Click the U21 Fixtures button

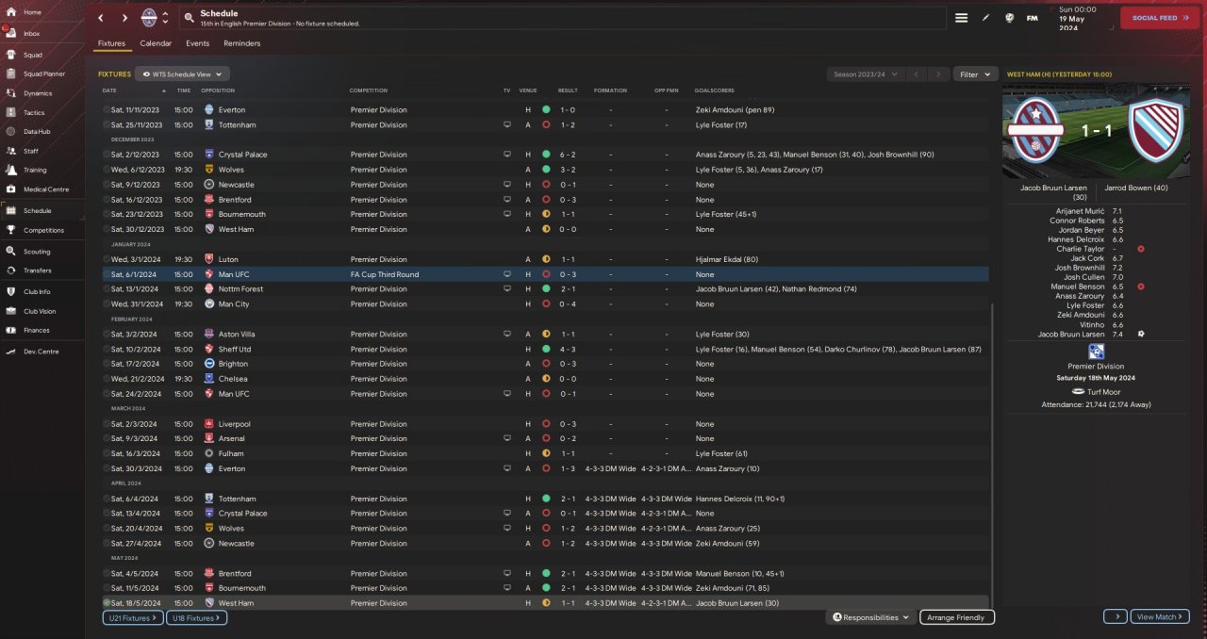coord(133,617)
